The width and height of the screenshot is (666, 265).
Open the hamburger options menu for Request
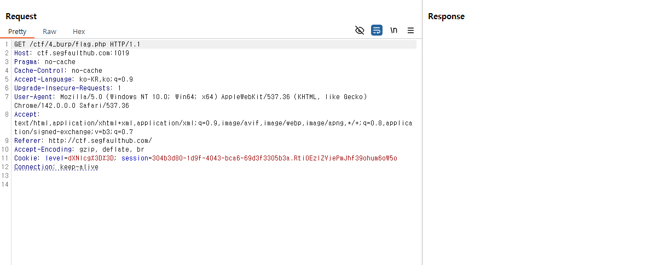[x=410, y=31]
